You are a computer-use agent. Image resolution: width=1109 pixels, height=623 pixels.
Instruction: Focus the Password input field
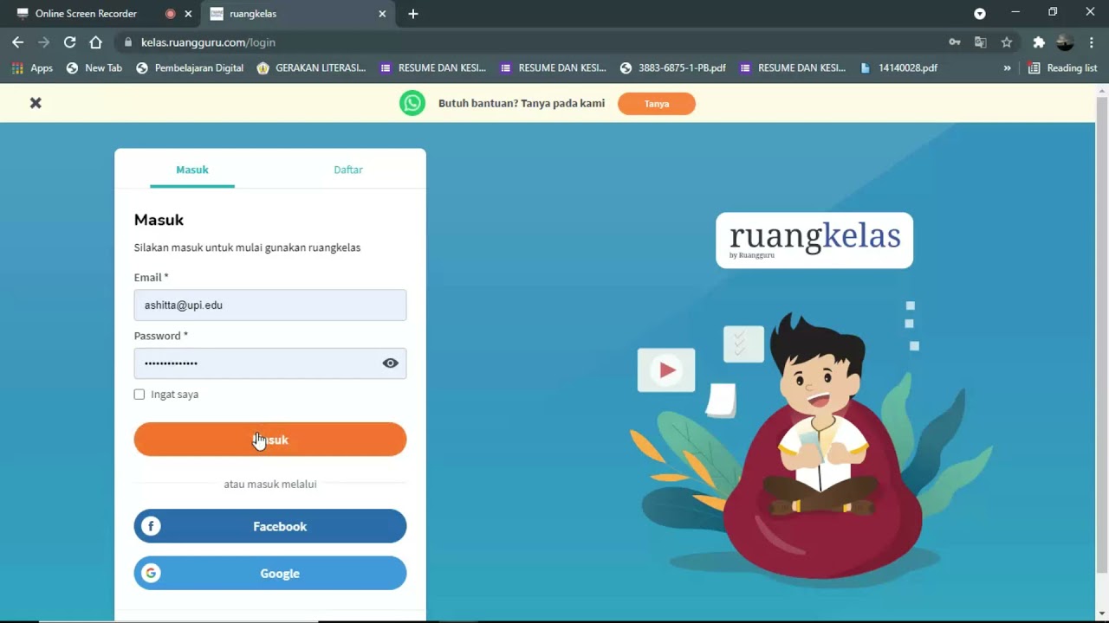tap(270, 363)
